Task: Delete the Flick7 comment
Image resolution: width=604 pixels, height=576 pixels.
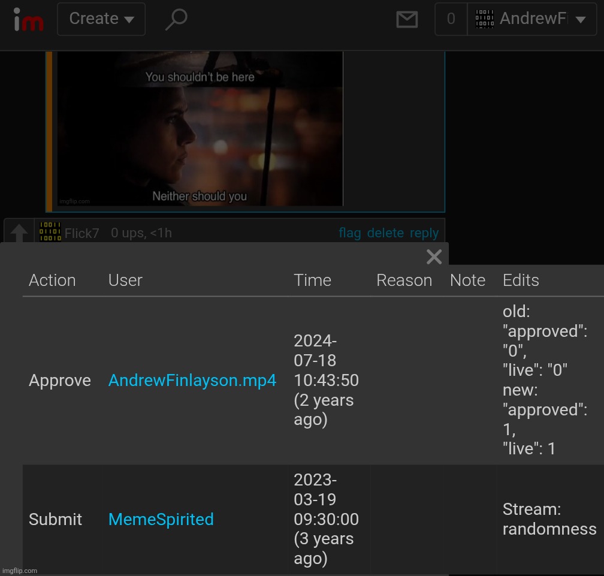Action: (385, 233)
